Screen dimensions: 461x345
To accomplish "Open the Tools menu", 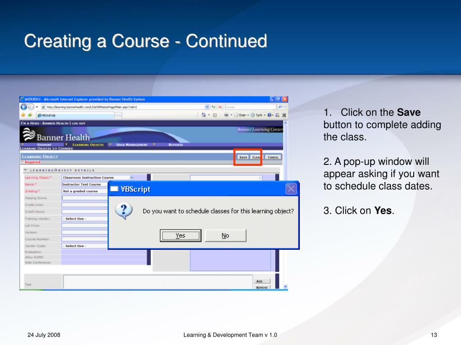I will click(257, 115).
